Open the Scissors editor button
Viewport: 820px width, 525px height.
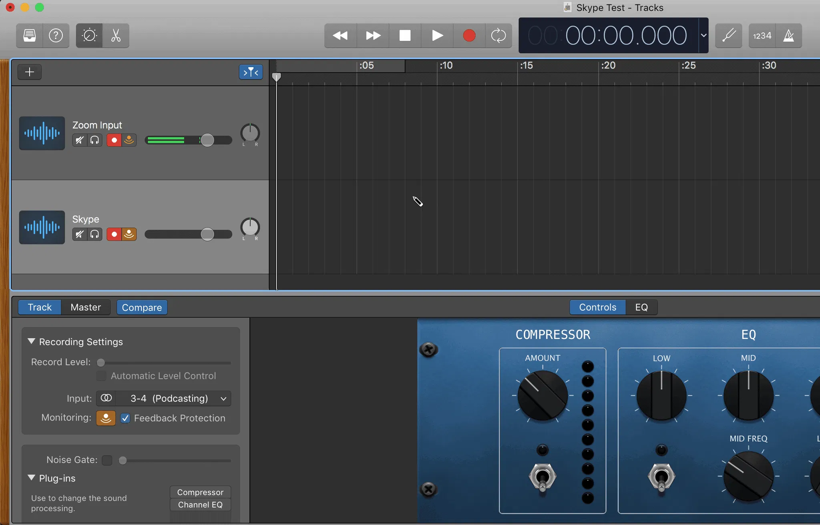pyautogui.click(x=116, y=36)
